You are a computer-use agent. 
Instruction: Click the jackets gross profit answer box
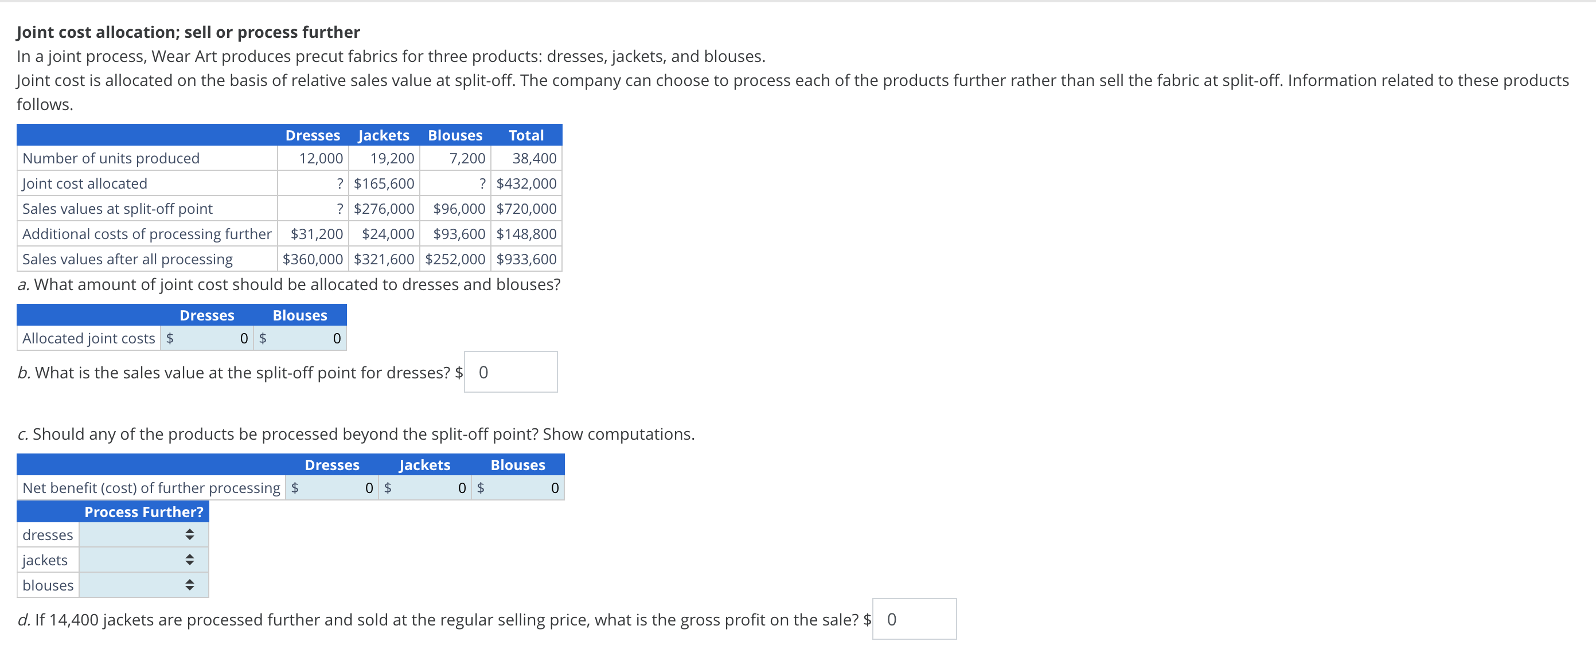click(x=914, y=619)
